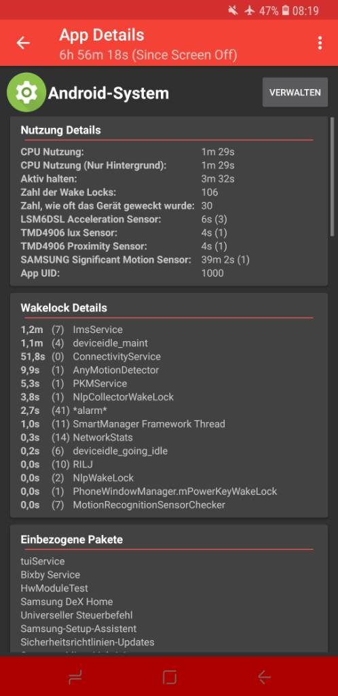The height and width of the screenshot is (696, 338).
Task: Tap the SAMSUNG Significant Motion Sensor row
Action: [x=169, y=260]
